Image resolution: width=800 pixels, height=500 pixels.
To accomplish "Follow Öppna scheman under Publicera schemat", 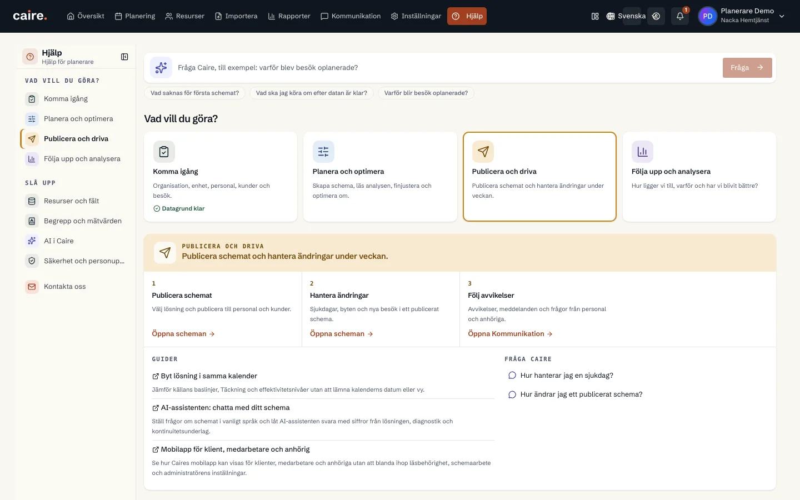I will coord(183,334).
